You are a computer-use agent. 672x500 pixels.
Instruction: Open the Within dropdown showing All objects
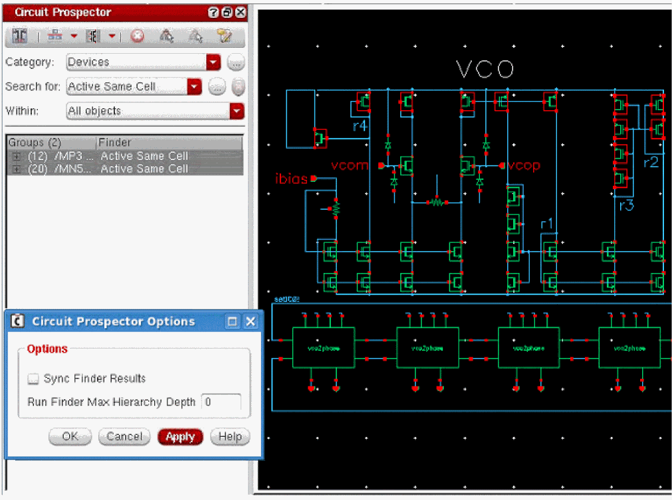[x=237, y=112]
